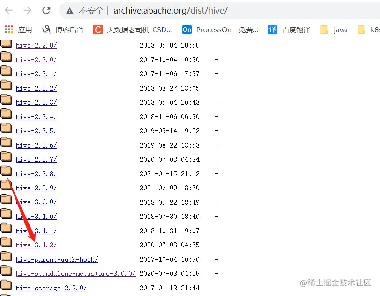Open the hive-2.2.0/ directory link
Screen dimensions: 380x296
click(37, 45)
